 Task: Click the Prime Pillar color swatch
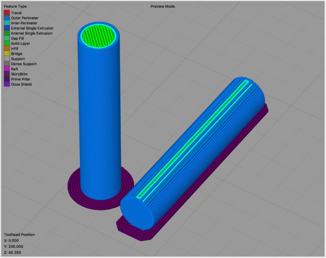(7, 79)
